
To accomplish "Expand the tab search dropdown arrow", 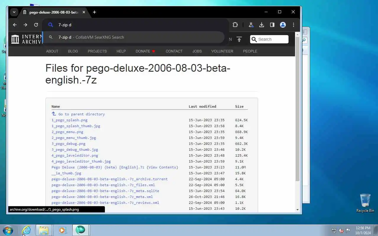I will point(14,12).
